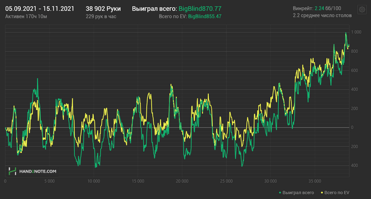Select the y-axis label 0
This screenshot has width=371, height=199.
coord(352,128)
